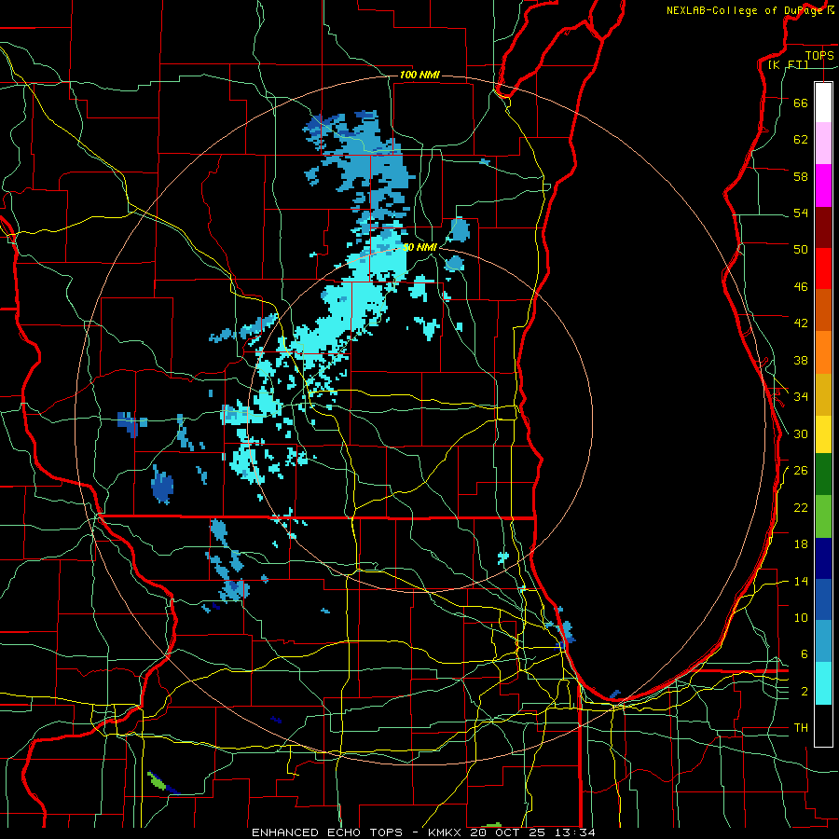Click the 26 legend value

pyautogui.click(x=801, y=471)
